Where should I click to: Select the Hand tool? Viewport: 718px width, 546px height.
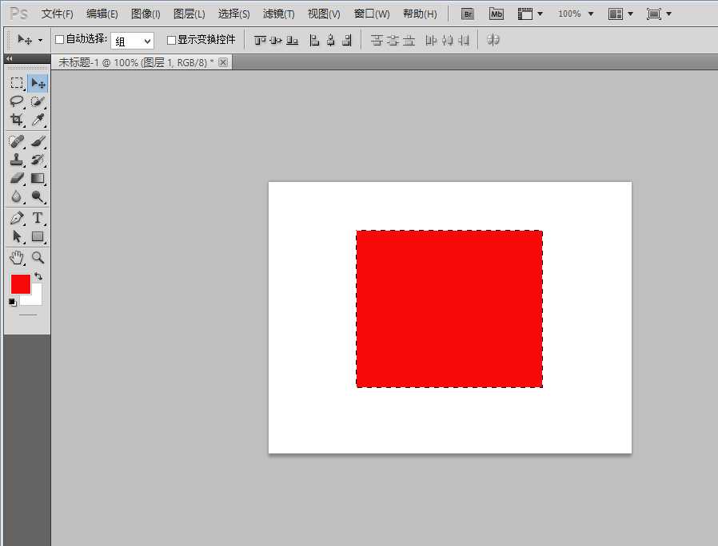tap(16, 257)
